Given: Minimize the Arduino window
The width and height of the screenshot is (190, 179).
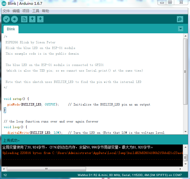Looking at the screenshot, I should [162, 2].
